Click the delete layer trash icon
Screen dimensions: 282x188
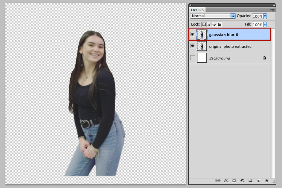(x=267, y=180)
